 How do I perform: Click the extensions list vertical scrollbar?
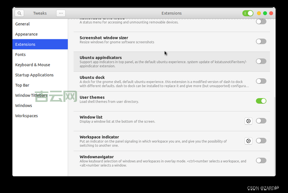274,135
